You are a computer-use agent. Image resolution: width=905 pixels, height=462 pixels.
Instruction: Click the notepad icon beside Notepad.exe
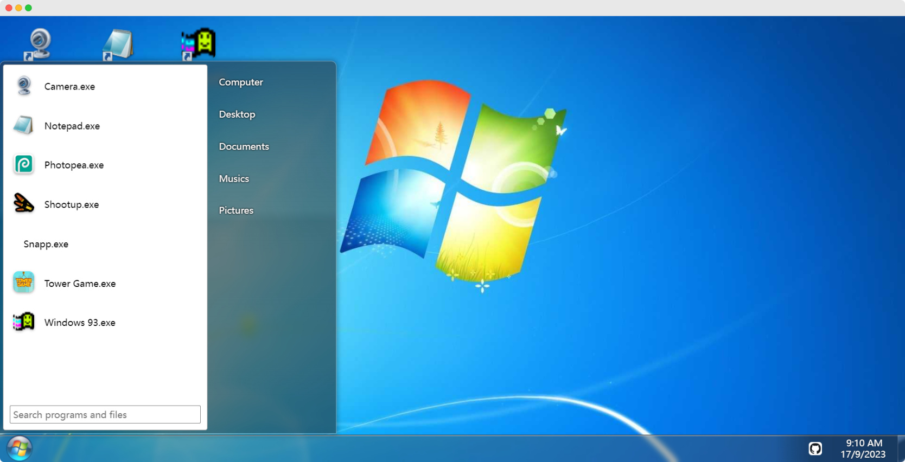coord(24,125)
